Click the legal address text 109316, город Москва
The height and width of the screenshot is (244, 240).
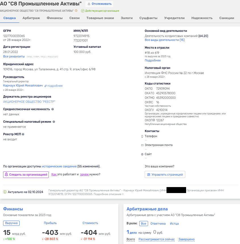(49, 69)
